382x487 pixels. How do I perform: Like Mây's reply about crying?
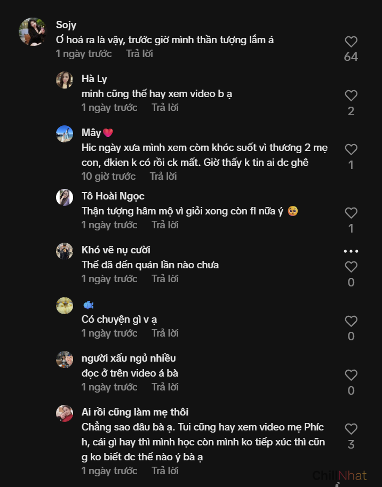[351, 150]
